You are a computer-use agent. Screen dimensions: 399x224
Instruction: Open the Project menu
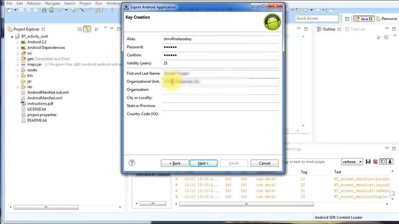point(85,3)
